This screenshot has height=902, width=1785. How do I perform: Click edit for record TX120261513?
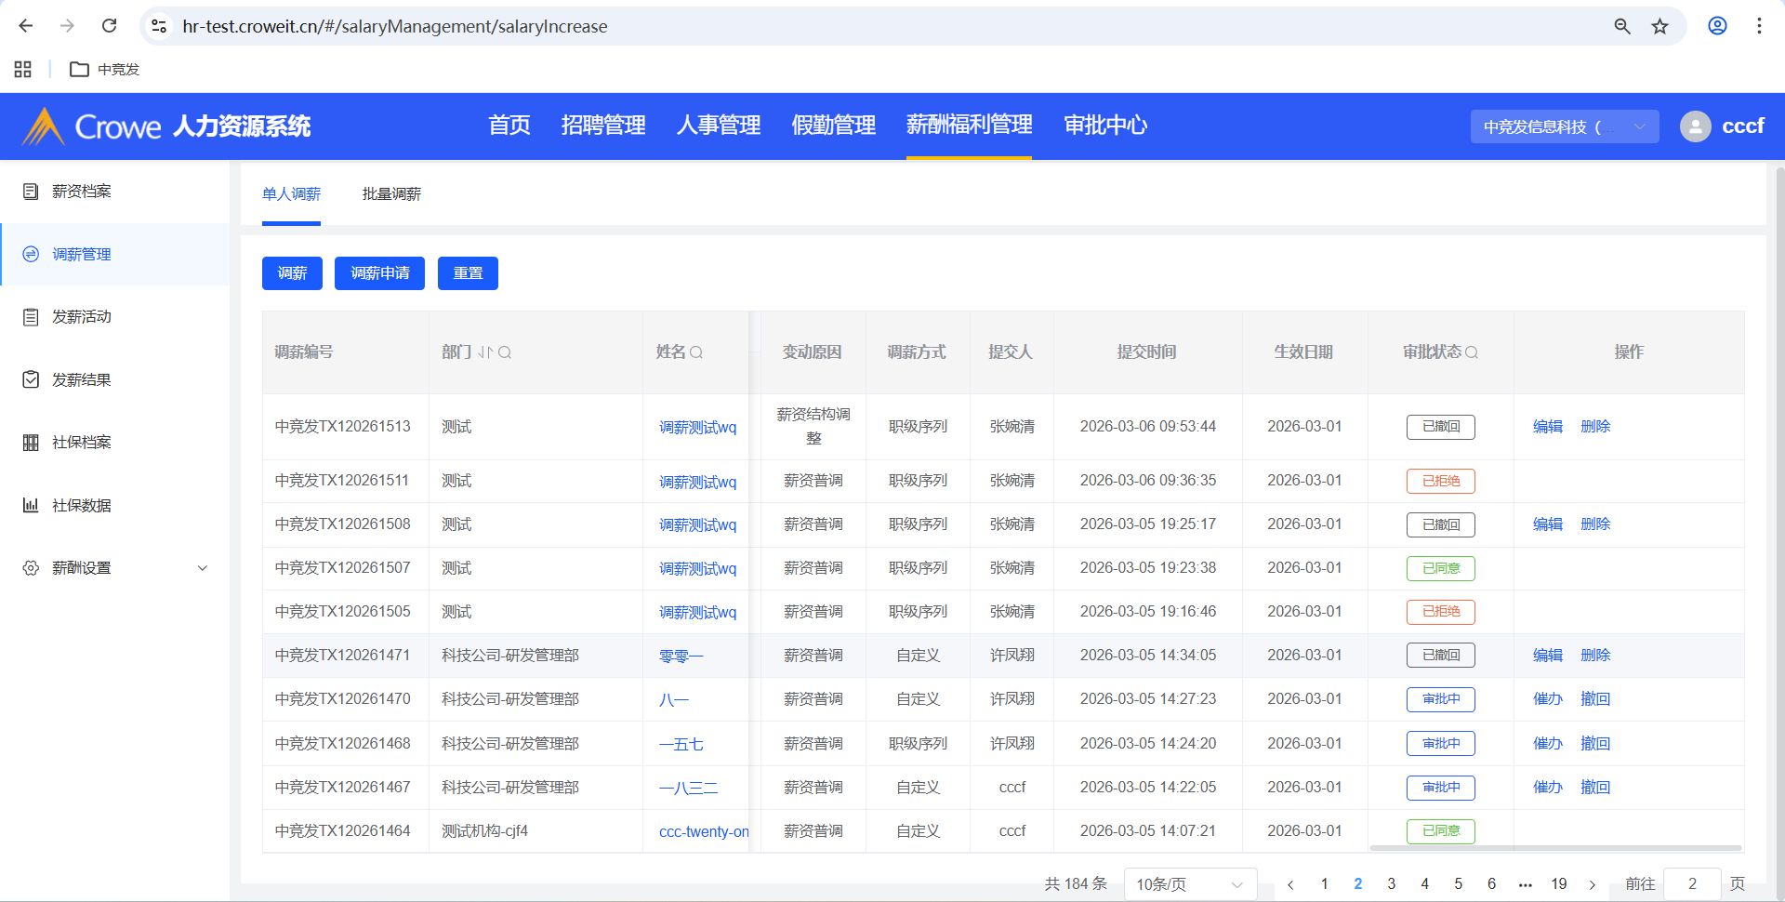pyautogui.click(x=1547, y=427)
